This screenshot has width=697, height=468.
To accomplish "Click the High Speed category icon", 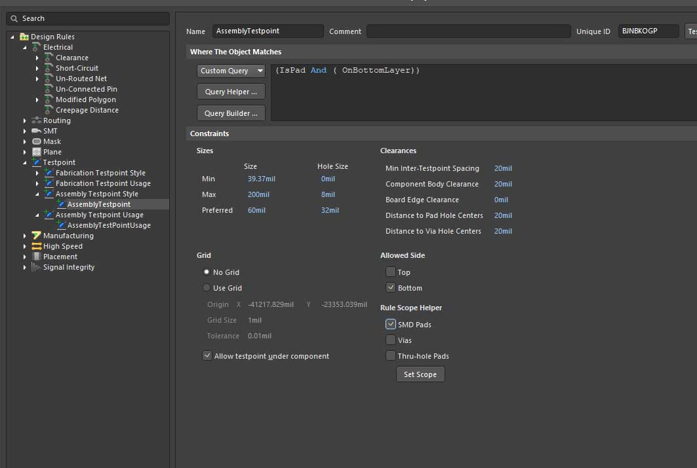I will click(37, 246).
